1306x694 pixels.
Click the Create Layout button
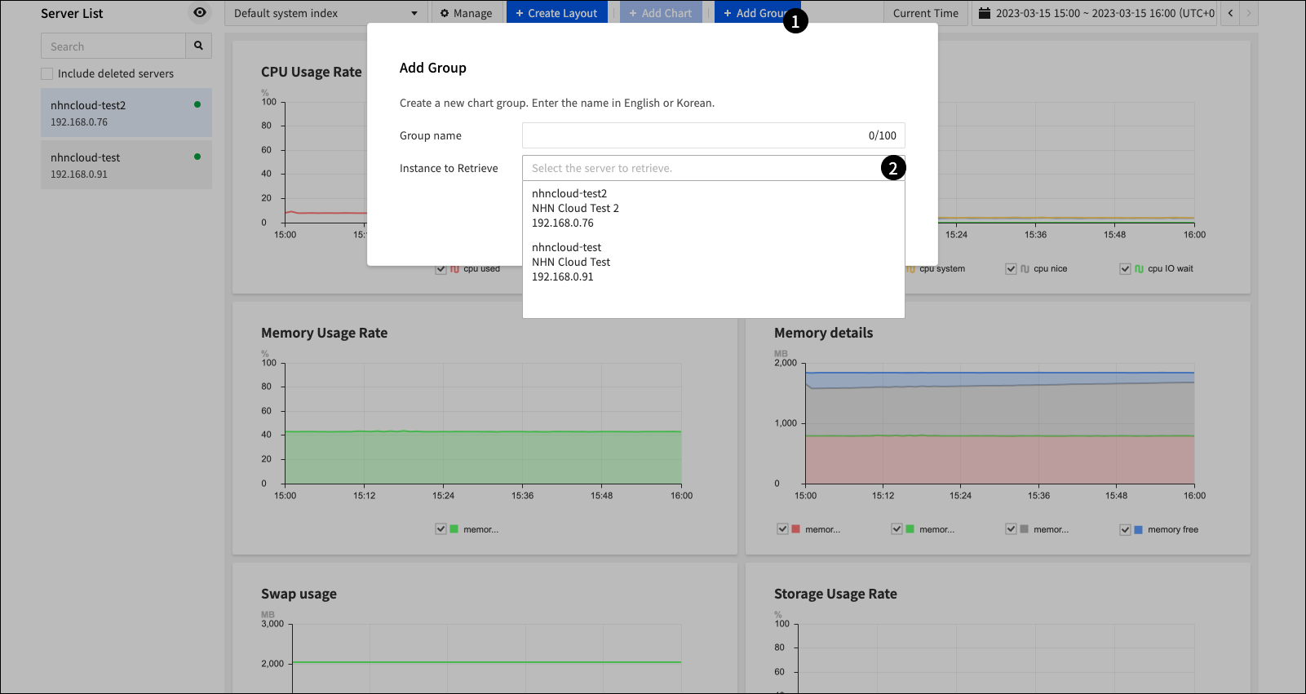click(x=556, y=13)
